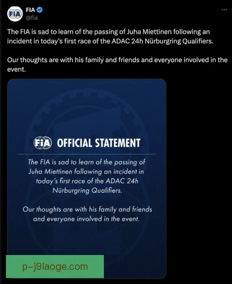Viewport: 232px width, 284px height.
Task: Click the blue verified badge next to FIA
Action: [x=40, y=9]
